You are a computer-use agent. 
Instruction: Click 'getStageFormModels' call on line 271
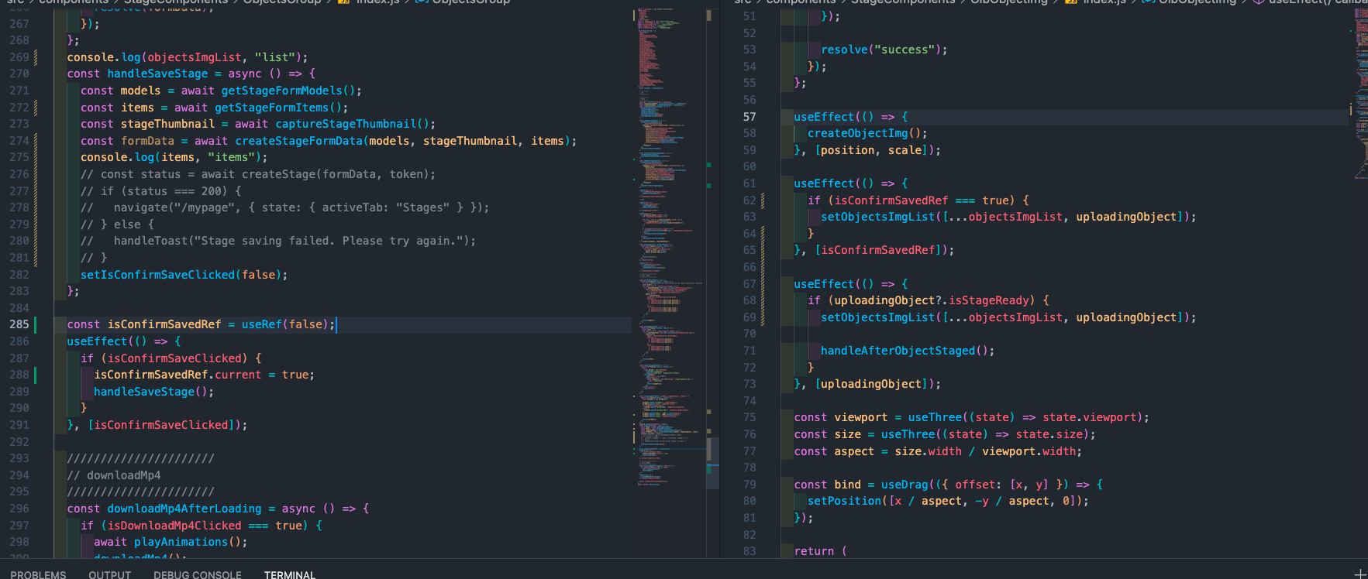coord(281,91)
